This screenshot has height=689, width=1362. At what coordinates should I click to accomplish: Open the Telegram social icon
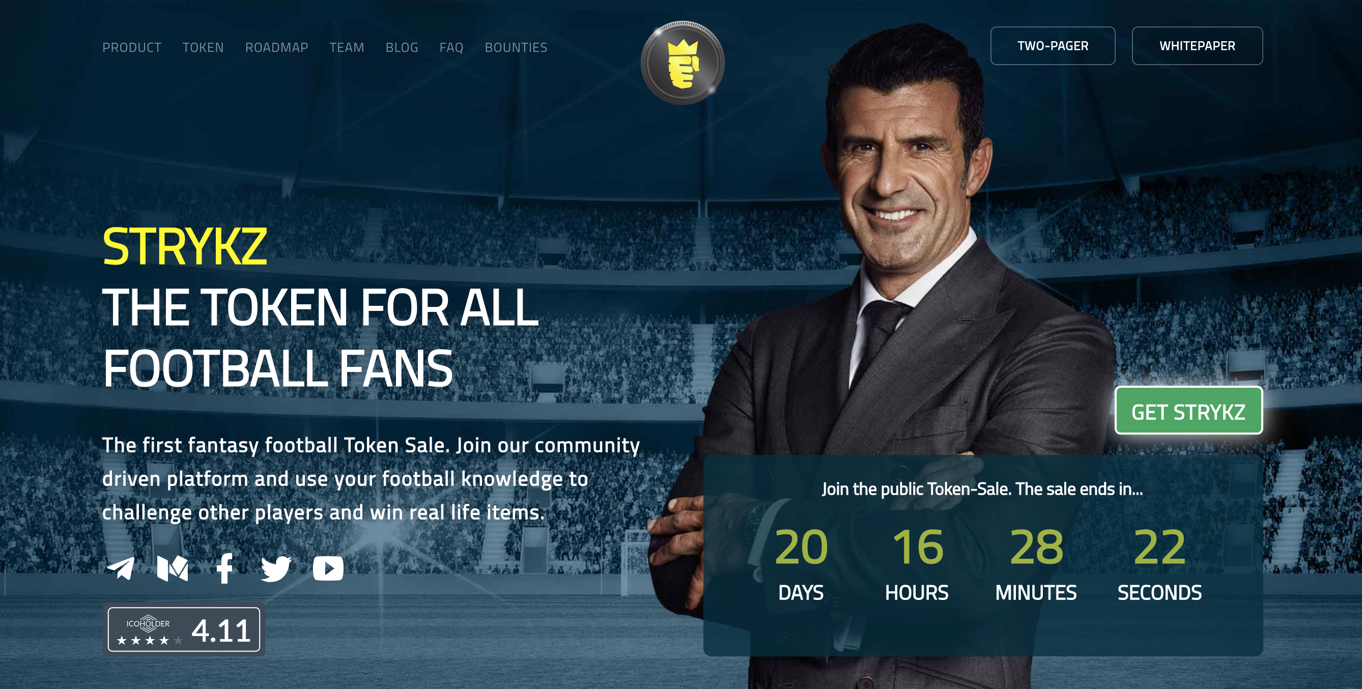(x=121, y=568)
